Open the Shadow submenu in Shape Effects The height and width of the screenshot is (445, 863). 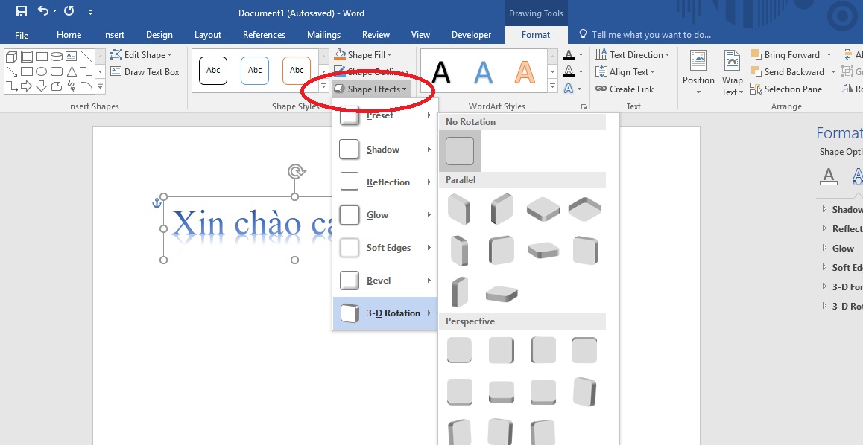[385, 150]
